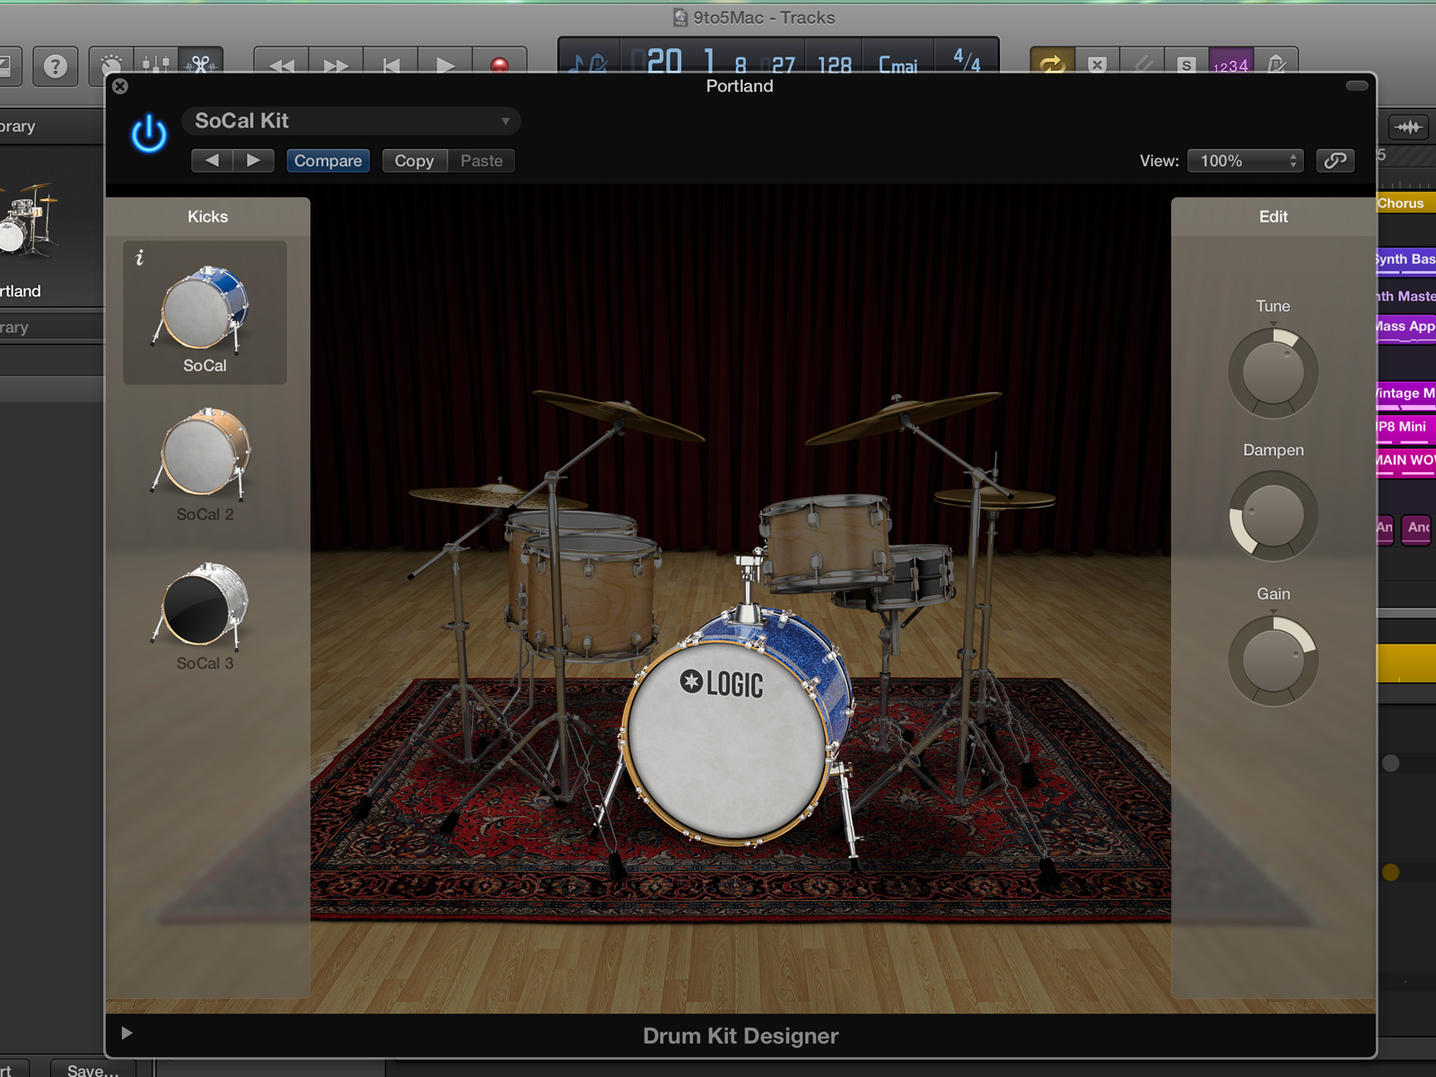
Task: Open the waveform icon above the tracks
Action: click(1409, 127)
